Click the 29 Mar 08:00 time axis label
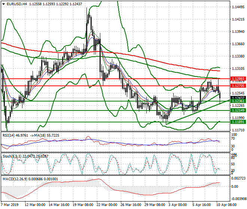 tap(155, 205)
